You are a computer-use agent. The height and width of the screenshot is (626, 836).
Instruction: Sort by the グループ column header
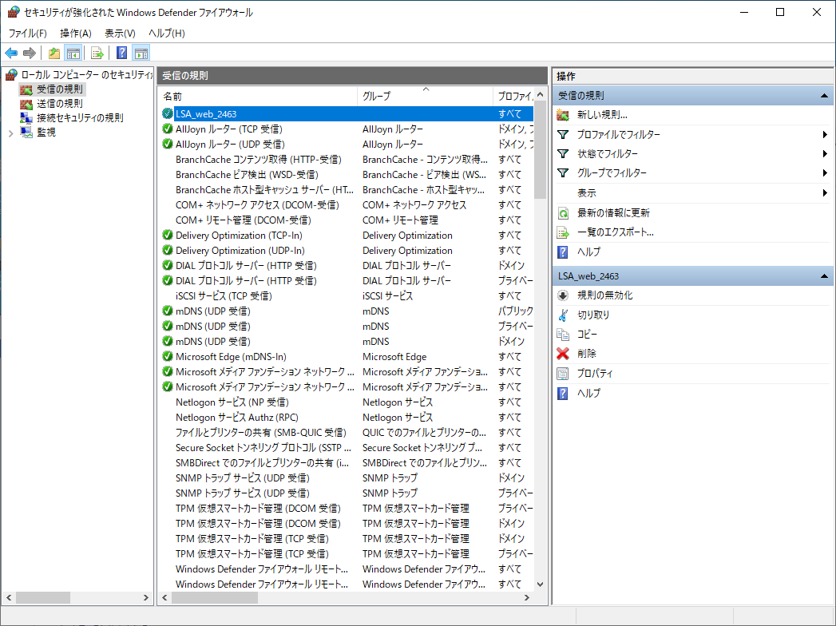pyautogui.click(x=425, y=97)
